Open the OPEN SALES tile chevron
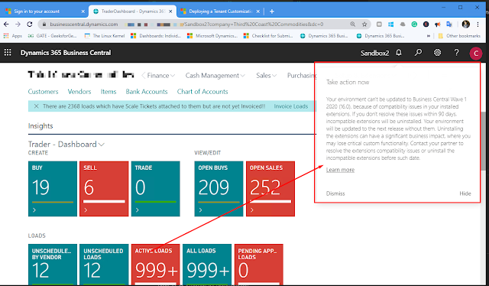The image size is (489, 286). 252,210
